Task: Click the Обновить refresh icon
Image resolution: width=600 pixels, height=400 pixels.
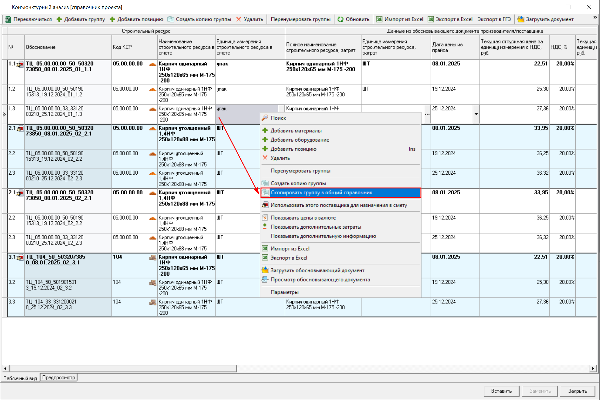Action: click(x=340, y=19)
